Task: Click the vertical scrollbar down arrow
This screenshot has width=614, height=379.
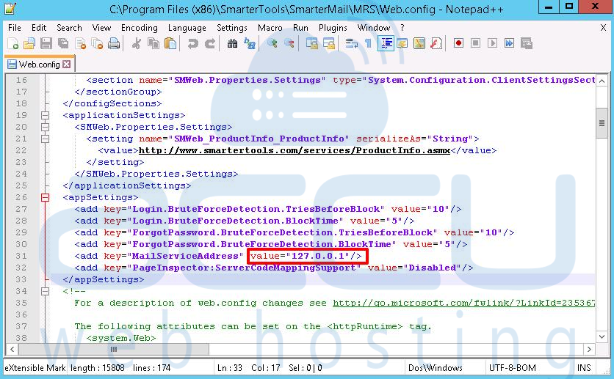Action: coord(602,336)
